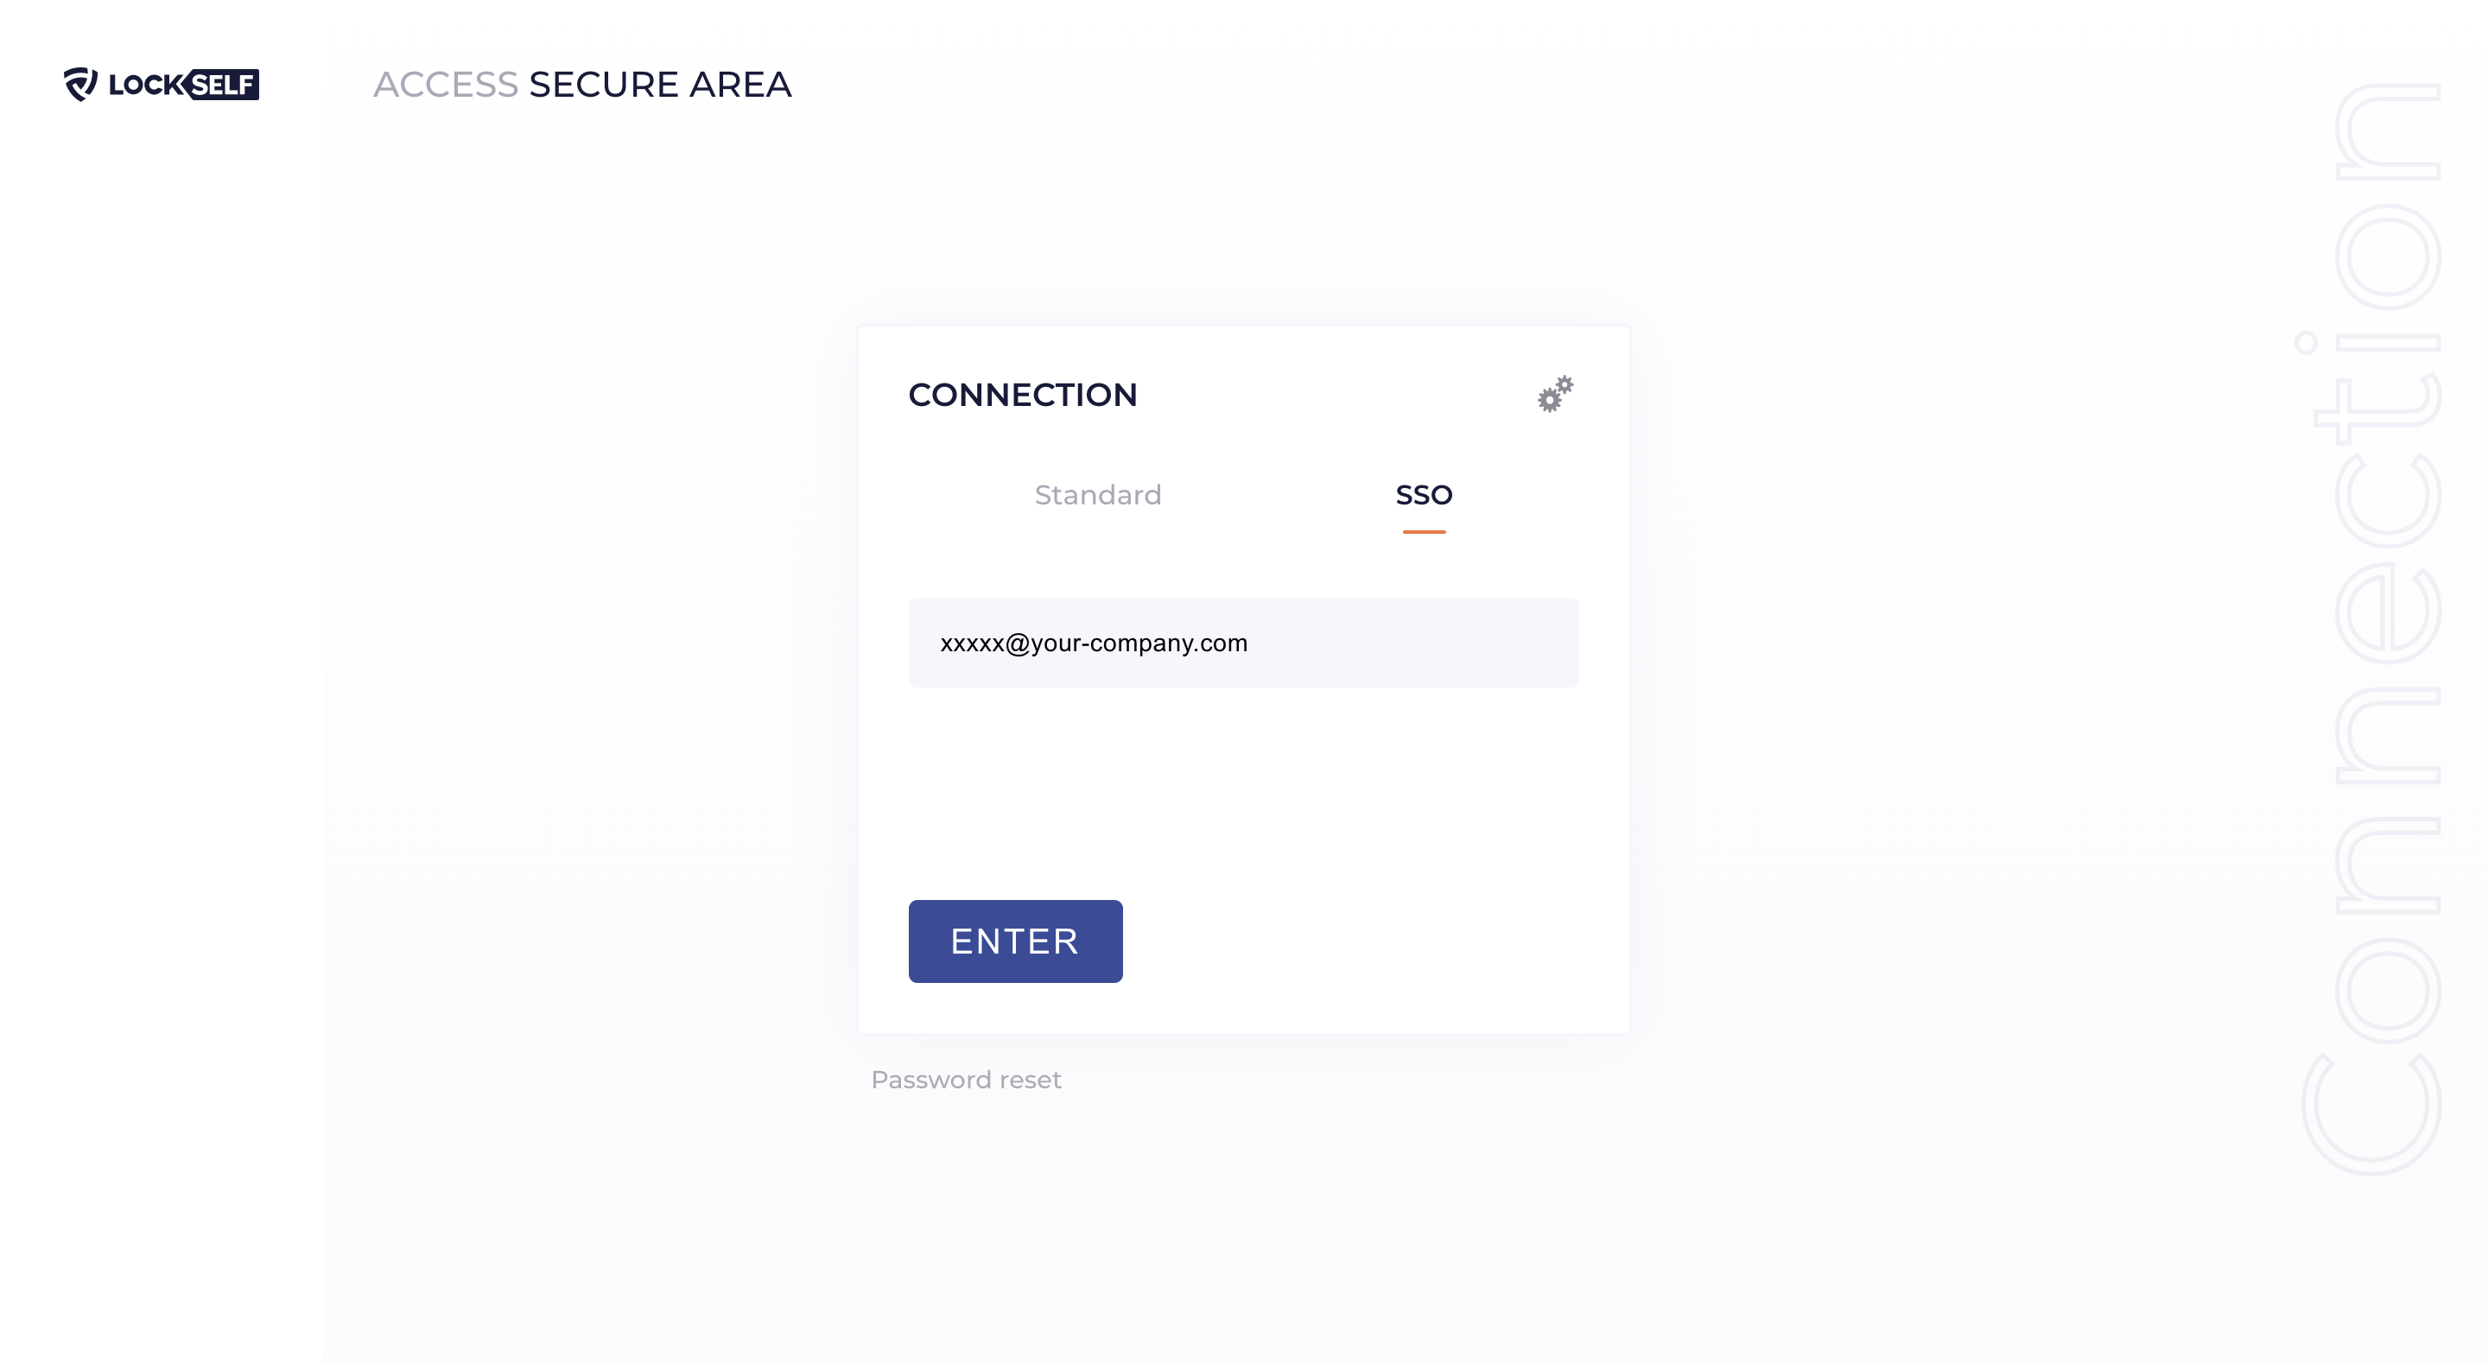Open the Password reset link
2488x1363 pixels.
[966, 1079]
